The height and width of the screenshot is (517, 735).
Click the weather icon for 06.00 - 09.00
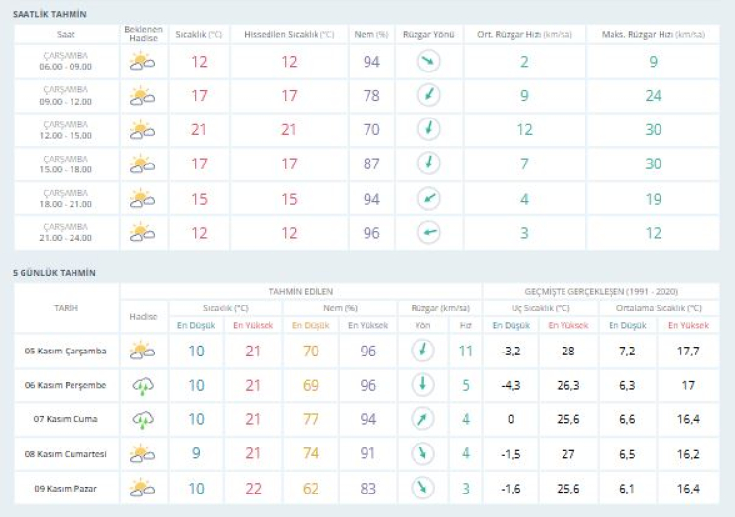(143, 62)
